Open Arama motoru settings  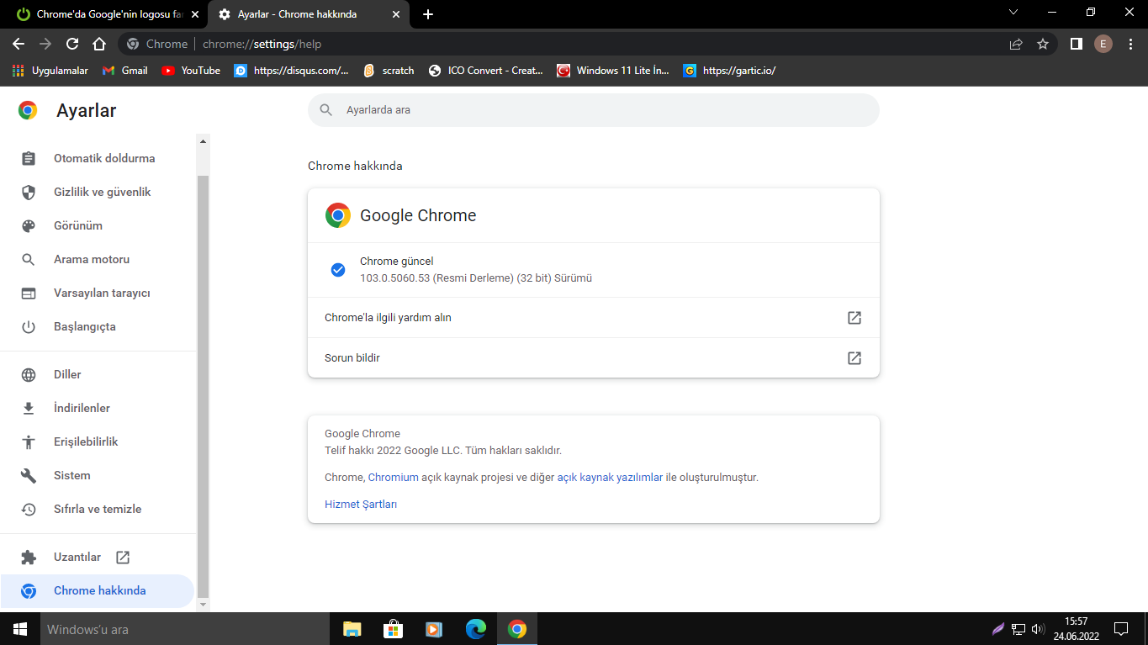tap(98, 259)
